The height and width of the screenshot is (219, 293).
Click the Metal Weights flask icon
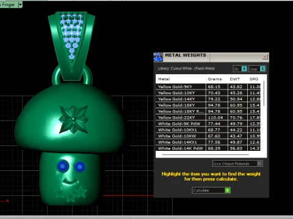pyautogui.click(x=158, y=57)
